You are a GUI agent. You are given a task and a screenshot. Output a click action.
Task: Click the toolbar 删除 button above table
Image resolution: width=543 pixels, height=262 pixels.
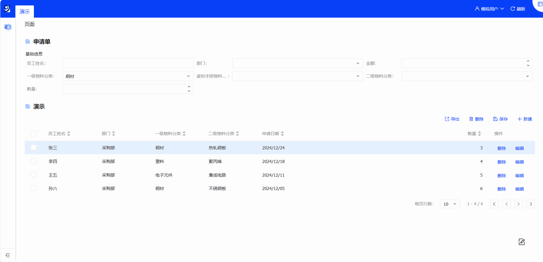point(476,119)
